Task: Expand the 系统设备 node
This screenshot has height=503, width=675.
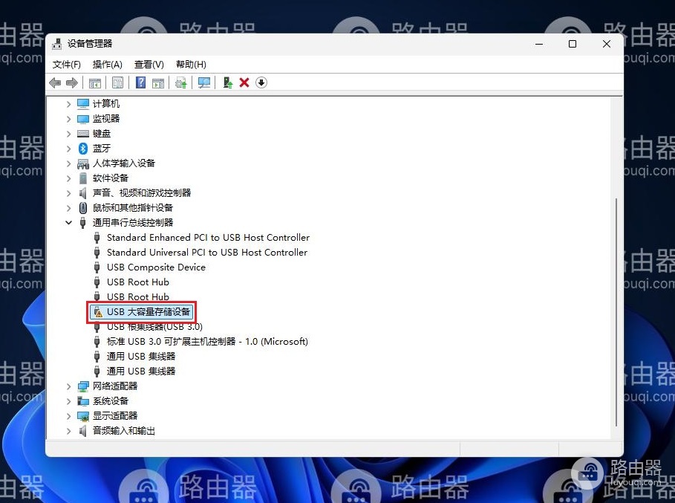Action: pos(68,401)
